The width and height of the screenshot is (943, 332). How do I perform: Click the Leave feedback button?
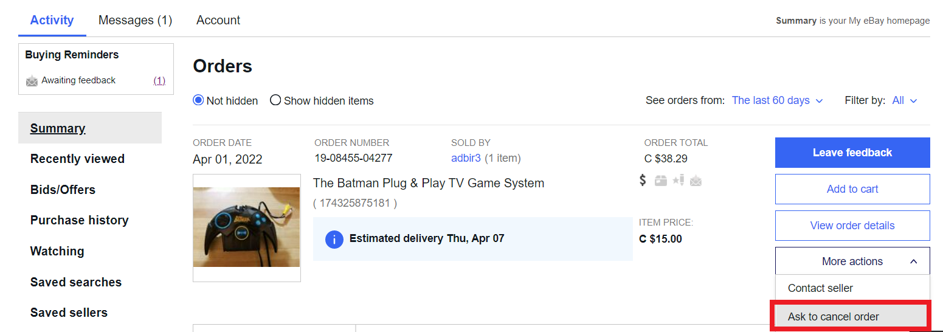(x=852, y=153)
